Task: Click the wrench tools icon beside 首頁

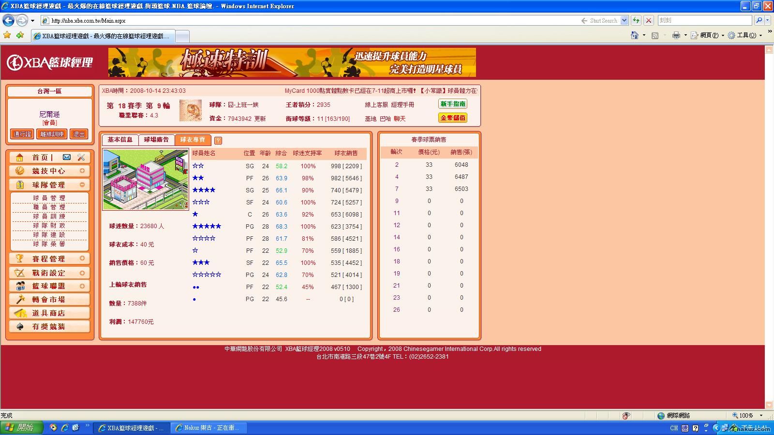Action: pyautogui.click(x=81, y=157)
